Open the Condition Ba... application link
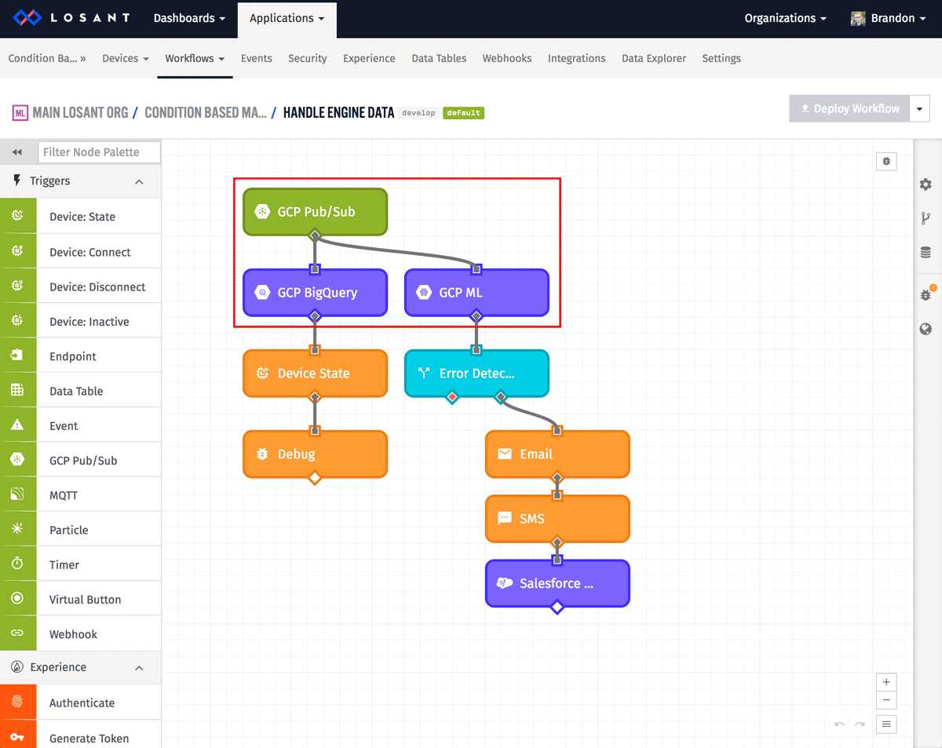This screenshot has width=942, height=748. pos(47,58)
